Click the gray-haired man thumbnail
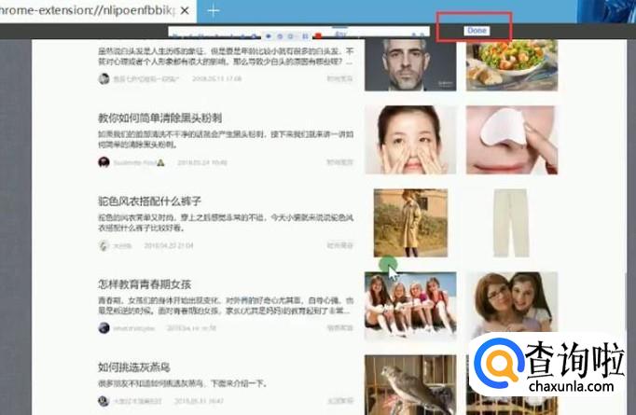The height and width of the screenshot is (415, 636). [x=410, y=65]
